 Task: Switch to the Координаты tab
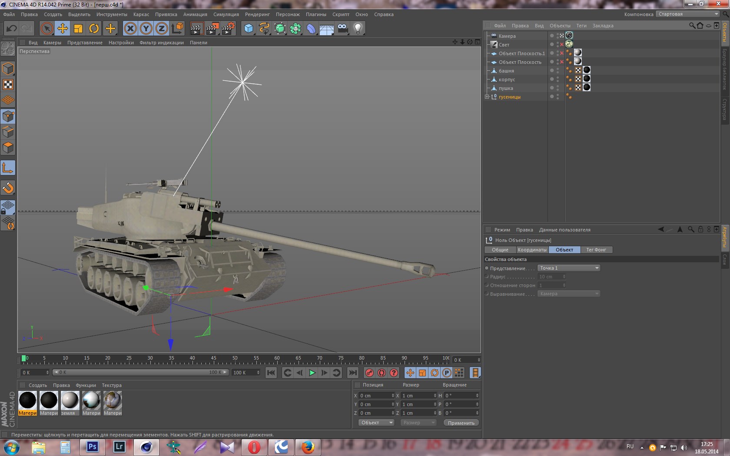tap(532, 250)
